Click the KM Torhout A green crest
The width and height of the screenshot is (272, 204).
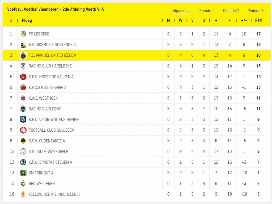[x=23, y=173]
